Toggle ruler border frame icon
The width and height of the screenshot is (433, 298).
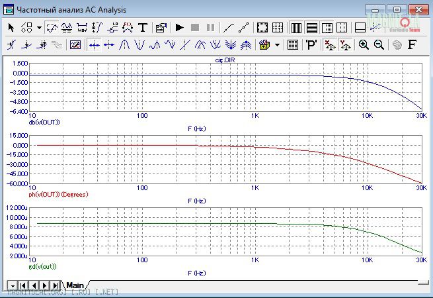click(x=262, y=28)
